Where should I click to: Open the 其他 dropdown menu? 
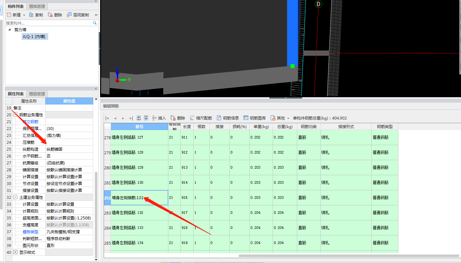coord(280,118)
